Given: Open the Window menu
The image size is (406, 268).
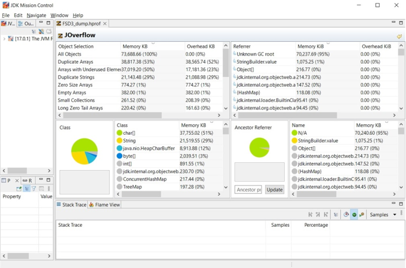Looking at the screenshot, I should [59, 15].
